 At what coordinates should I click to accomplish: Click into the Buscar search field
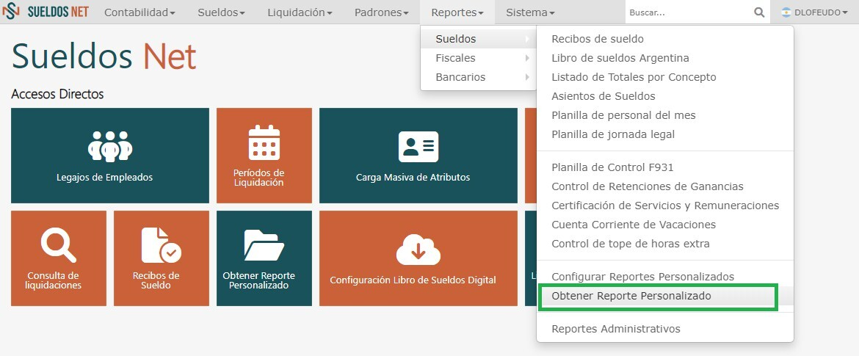coord(689,12)
